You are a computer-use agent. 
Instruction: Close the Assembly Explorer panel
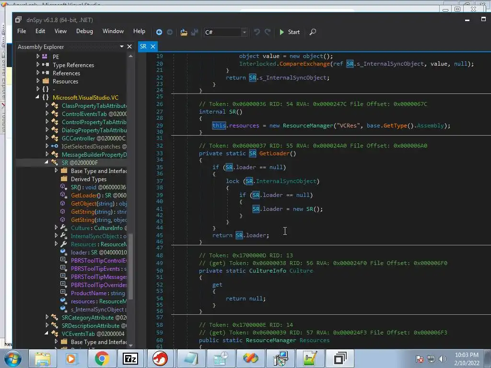click(x=129, y=46)
